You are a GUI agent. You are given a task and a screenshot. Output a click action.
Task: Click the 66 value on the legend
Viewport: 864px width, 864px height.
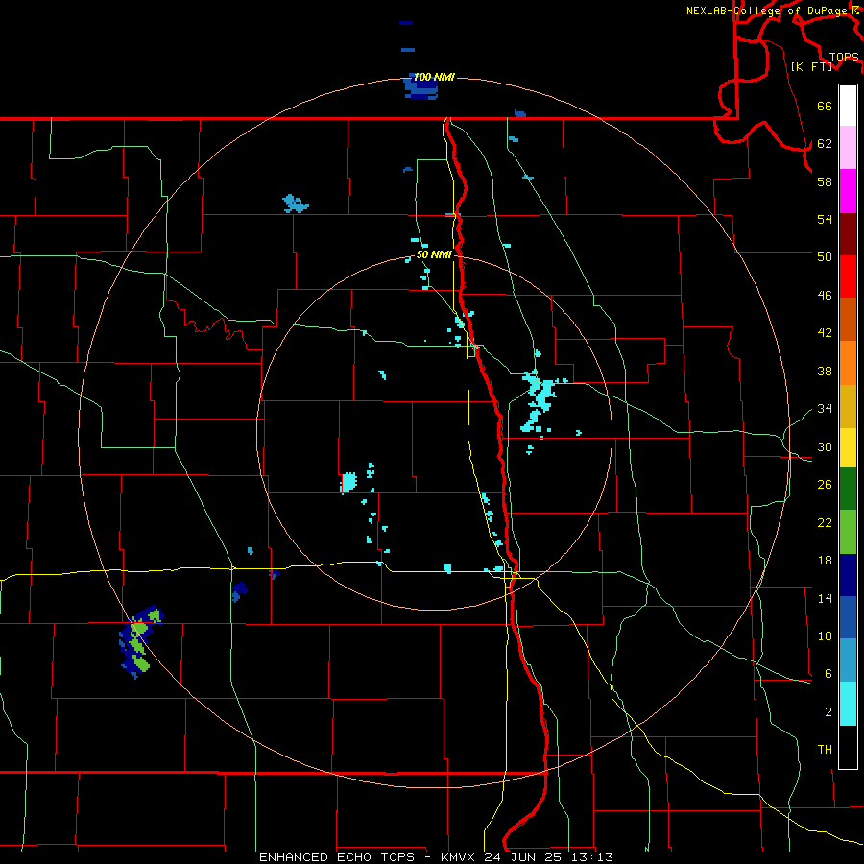[825, 106]
